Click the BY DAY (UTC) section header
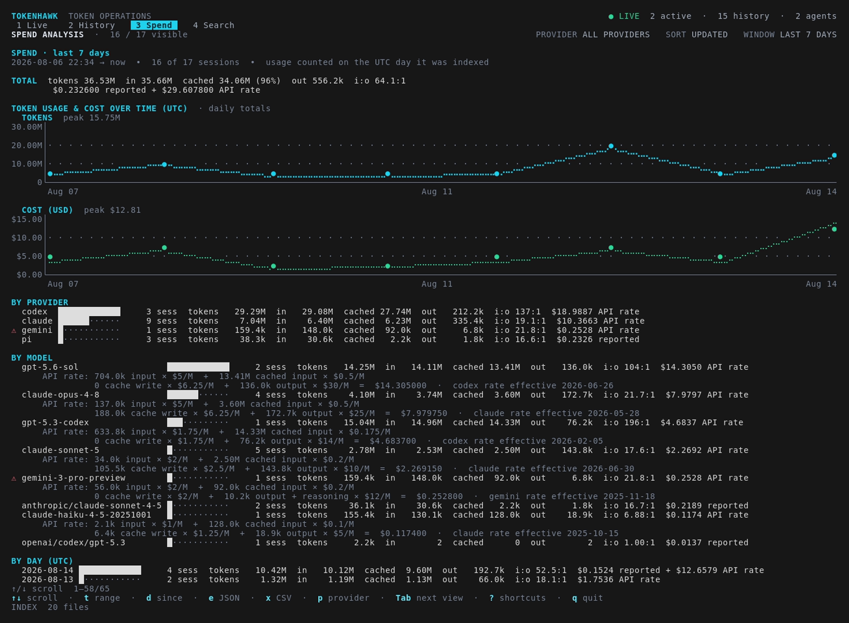 [x=42, y=561]
